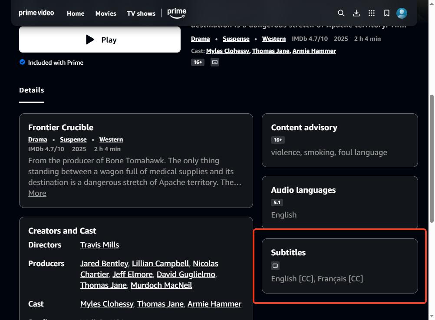Click "Included with Prime" label
435x320 pixels.
(56, 63)
